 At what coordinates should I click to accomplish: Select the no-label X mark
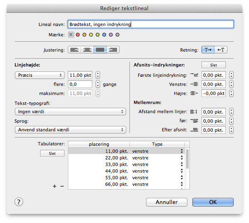coord(71,35)
